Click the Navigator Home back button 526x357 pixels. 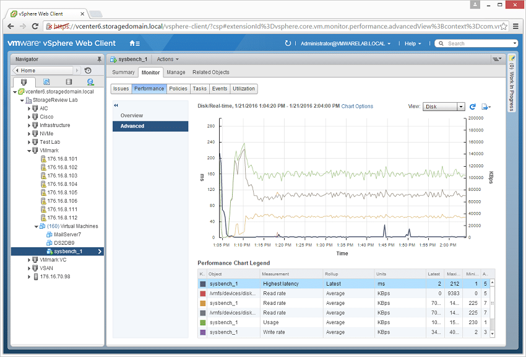43,71
